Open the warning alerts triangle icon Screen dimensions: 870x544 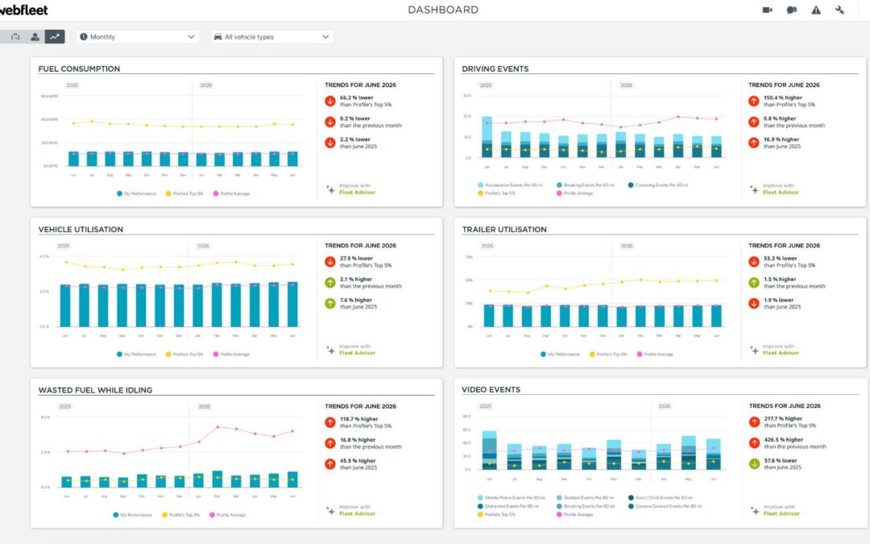coord(816,10)
